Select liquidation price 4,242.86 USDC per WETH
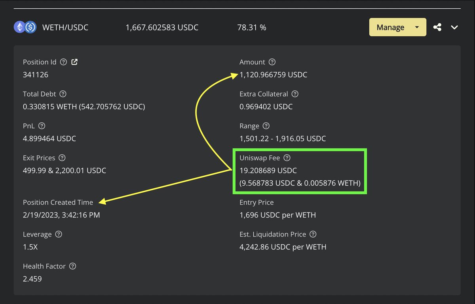 point(283,247)
